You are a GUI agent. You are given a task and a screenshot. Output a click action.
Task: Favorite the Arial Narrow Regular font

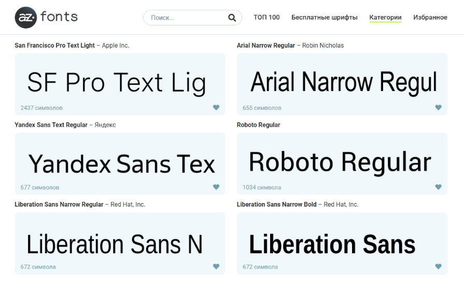(438, 107)
